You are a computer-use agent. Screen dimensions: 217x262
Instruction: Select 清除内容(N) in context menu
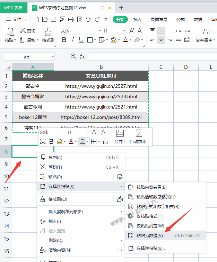[77, 250]
